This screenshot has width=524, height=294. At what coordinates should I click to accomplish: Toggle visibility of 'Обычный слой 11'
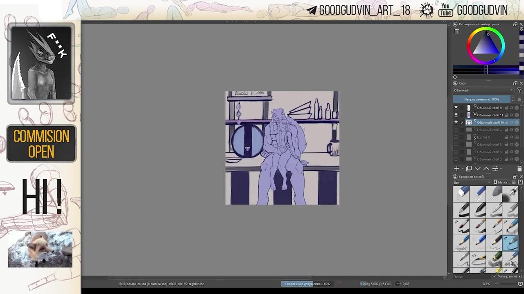(456, 115)
